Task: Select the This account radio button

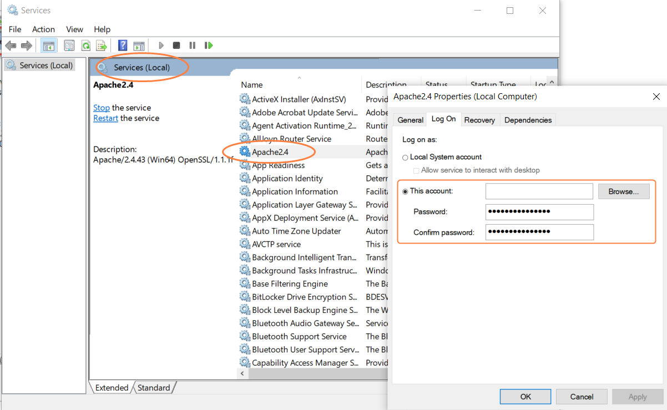Action: coord(405,191)
